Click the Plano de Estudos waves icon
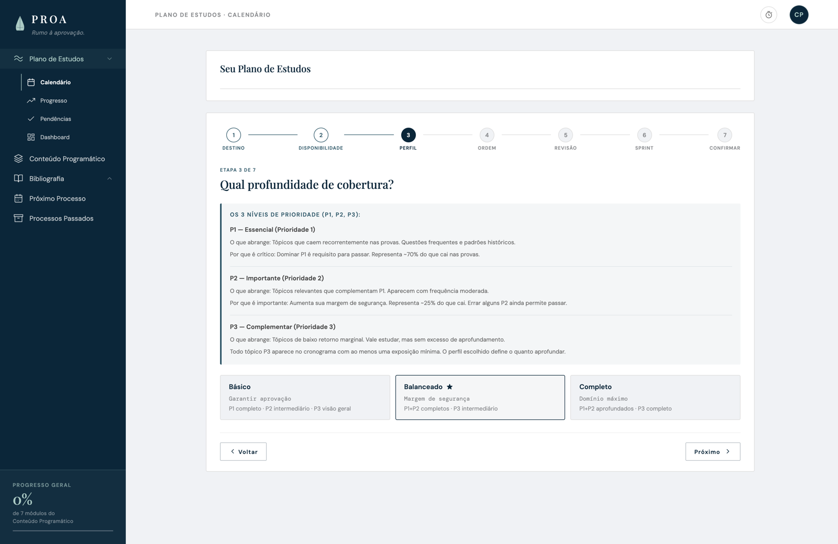Image resolution: width=838 pixels, height=544 pixels. [18, 59]
